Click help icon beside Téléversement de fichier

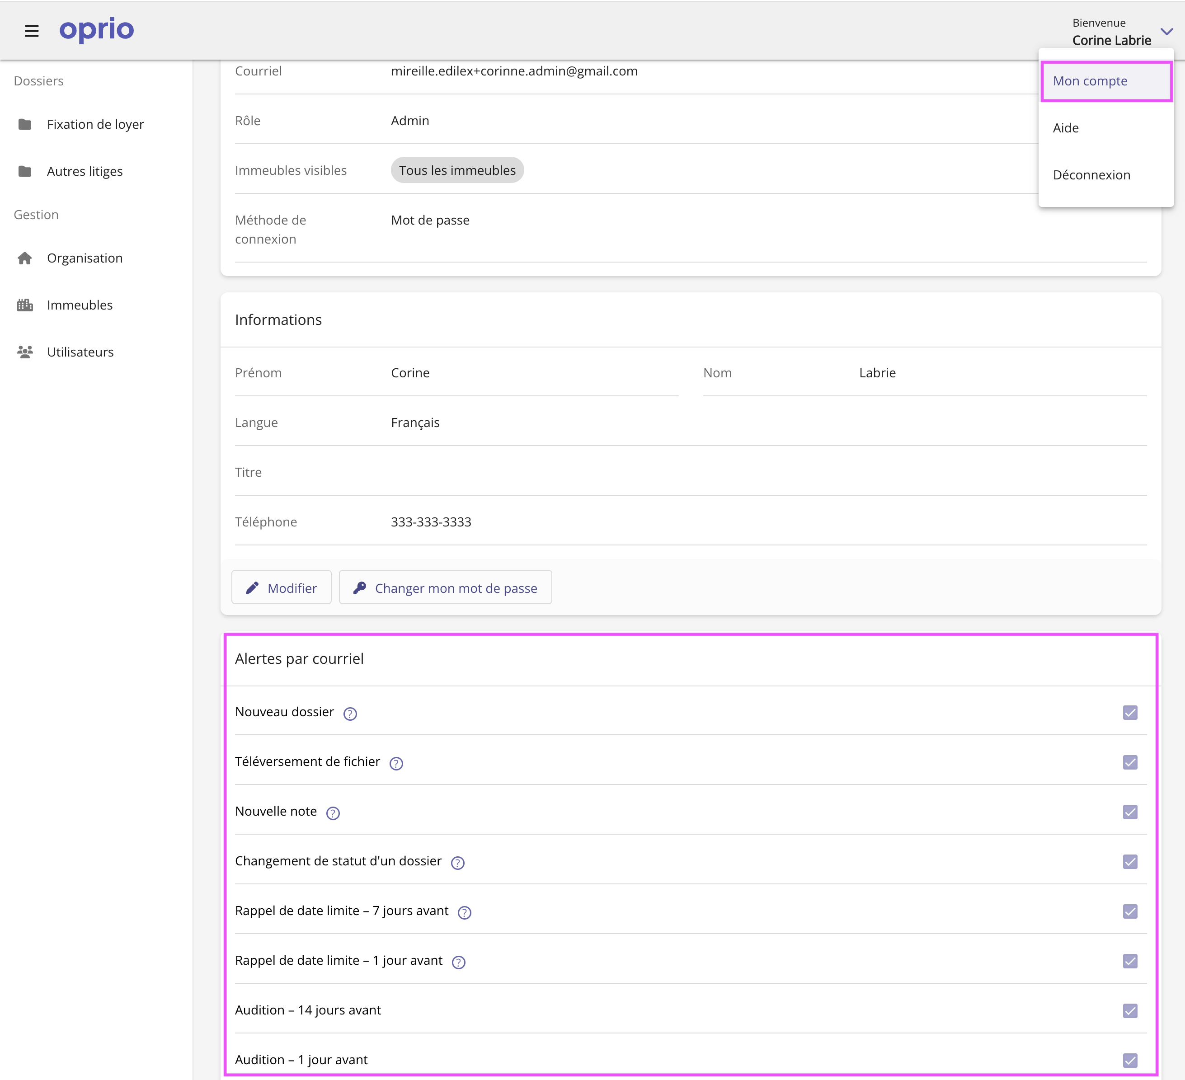396,763
